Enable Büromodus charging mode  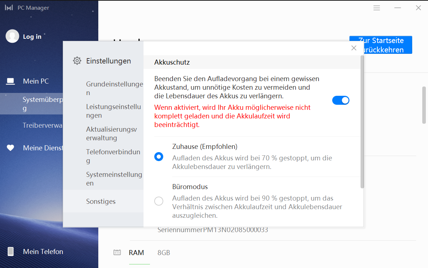coord(159,201)
